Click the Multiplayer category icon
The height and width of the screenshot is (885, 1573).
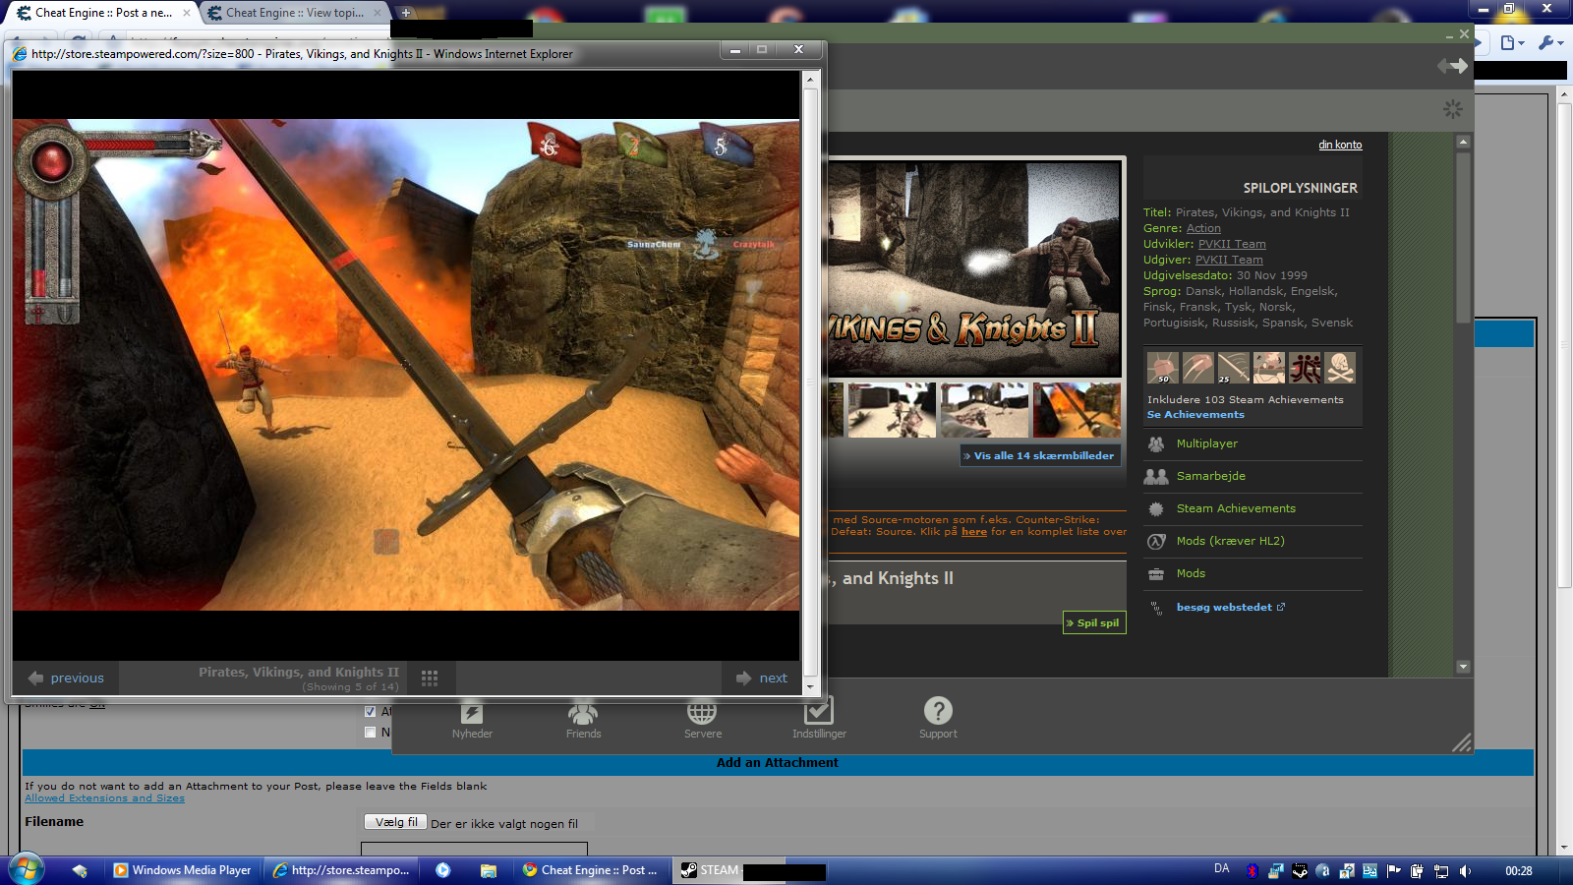click(x=1156, y=443)
